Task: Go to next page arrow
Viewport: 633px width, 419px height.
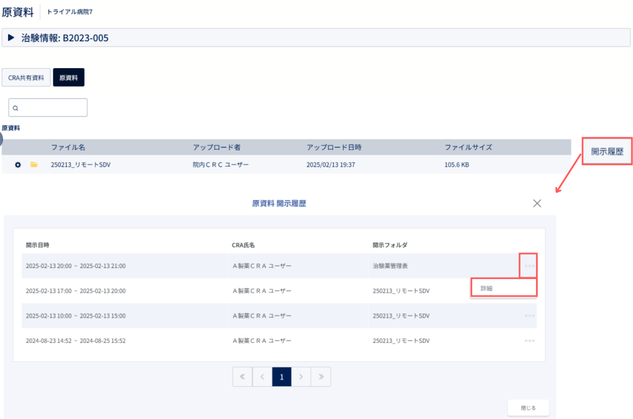Action: tap(301, 376)
